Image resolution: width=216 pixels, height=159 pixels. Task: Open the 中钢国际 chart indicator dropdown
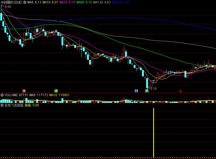25,2
